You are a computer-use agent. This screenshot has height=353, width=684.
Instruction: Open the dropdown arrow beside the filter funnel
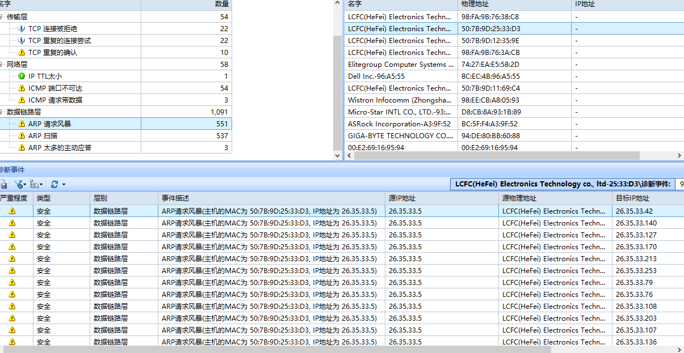(x=25, y=184)
